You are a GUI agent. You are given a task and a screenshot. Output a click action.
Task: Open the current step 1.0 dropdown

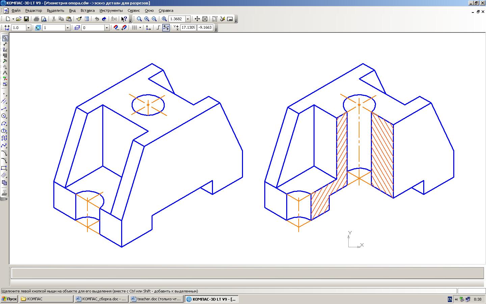coord(28,28)
